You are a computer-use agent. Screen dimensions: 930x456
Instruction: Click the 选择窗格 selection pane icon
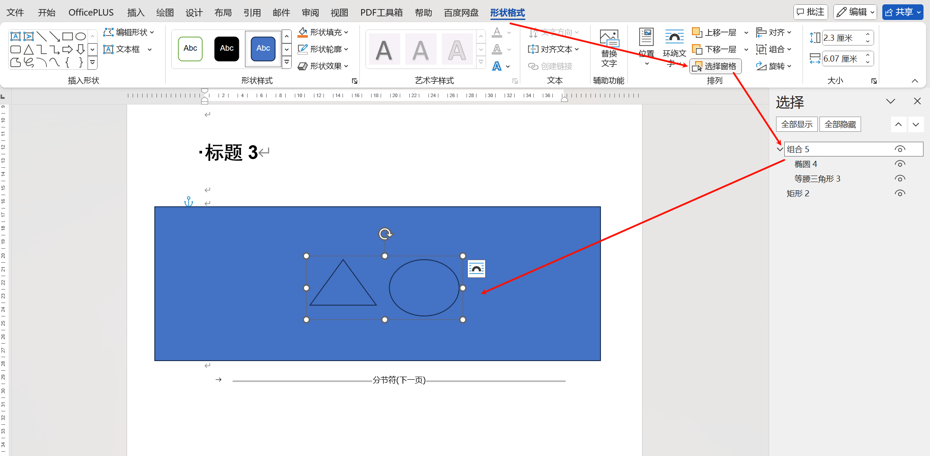coord(697,66)
